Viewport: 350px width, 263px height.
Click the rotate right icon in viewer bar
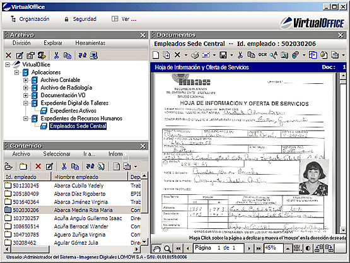(x=329, y=248)
